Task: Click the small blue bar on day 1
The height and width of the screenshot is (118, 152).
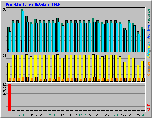Action: pyautogui.click(x=8, y=51)
